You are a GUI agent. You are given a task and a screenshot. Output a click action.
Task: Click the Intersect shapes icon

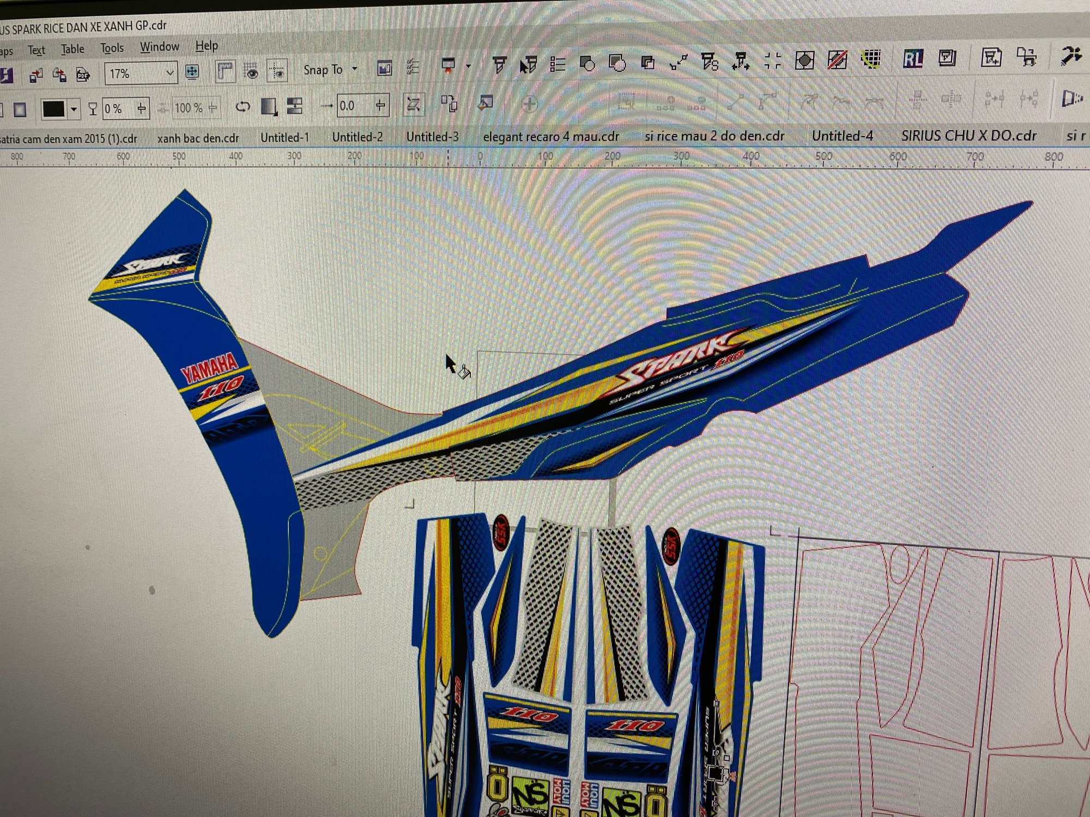pos(647,63)
